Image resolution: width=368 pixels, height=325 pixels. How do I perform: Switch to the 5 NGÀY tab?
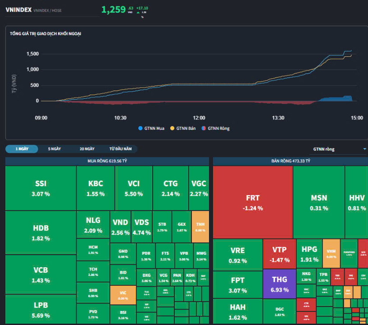click(x=54, y=149)
